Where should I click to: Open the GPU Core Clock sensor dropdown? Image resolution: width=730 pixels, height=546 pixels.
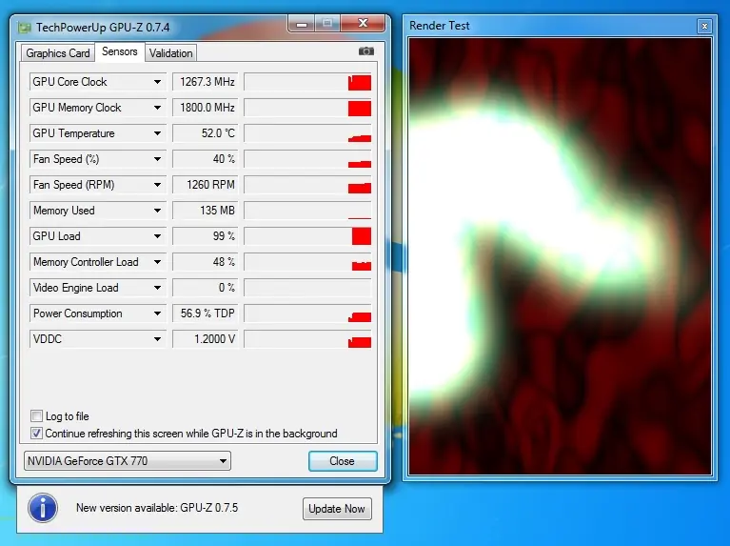pyautogui.click(x=157, y=82)
